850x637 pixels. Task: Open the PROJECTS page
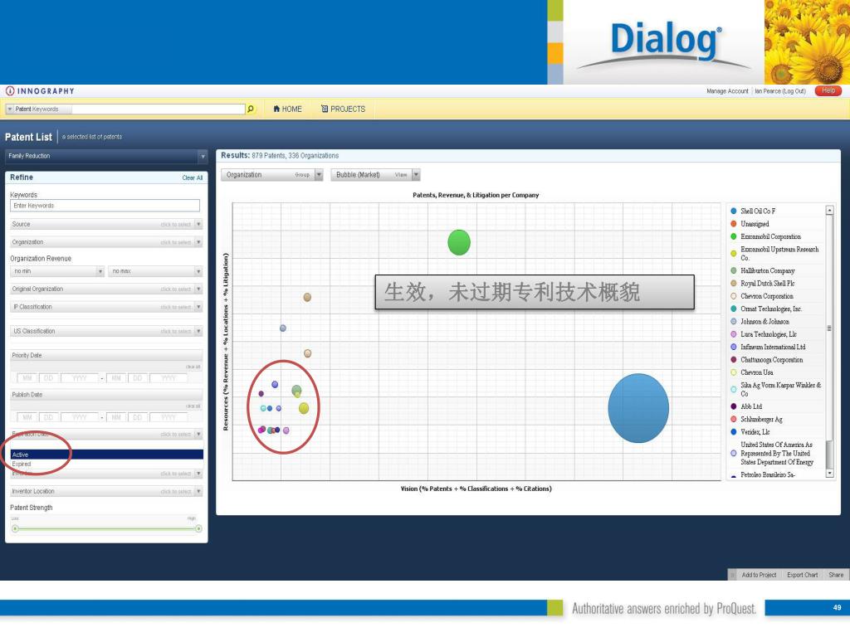pos(343,109)
